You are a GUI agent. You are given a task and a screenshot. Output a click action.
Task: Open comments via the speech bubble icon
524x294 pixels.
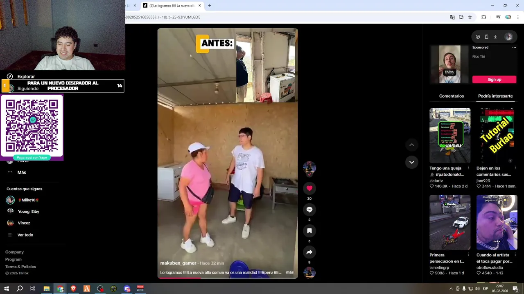[x=309, y=209]
